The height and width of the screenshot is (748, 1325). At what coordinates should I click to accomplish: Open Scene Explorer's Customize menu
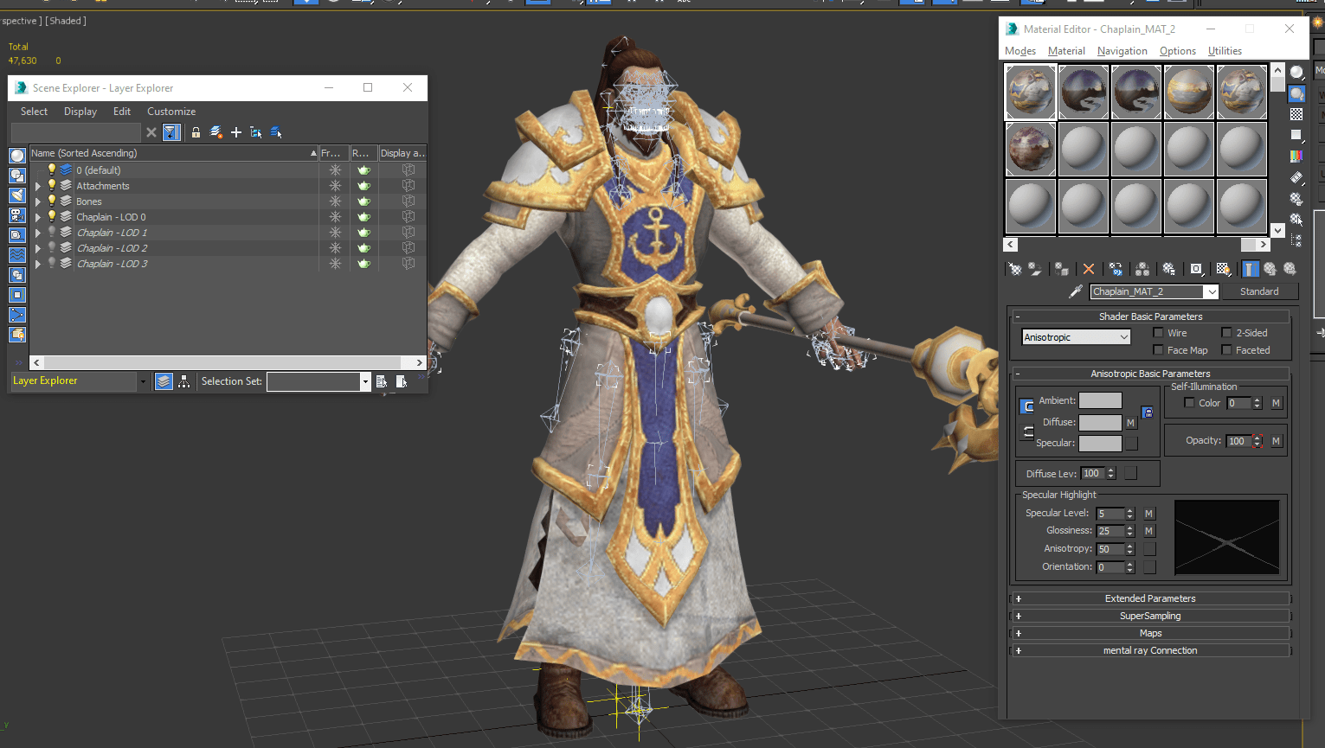pyautogui.click(x=171, y=112)
